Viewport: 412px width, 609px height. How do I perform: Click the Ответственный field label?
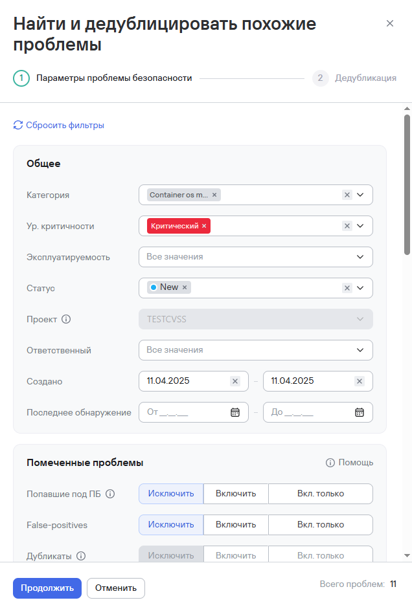(59, 350)
